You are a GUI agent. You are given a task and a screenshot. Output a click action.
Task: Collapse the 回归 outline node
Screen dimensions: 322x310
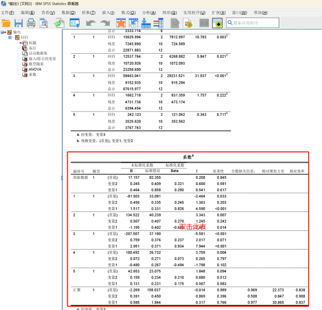pos(10,37)
